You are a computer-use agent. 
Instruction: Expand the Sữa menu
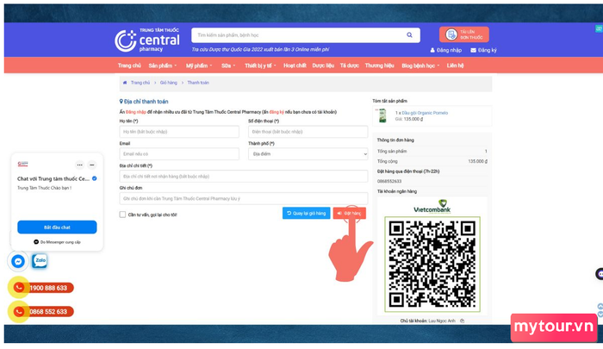click(228, 65)
